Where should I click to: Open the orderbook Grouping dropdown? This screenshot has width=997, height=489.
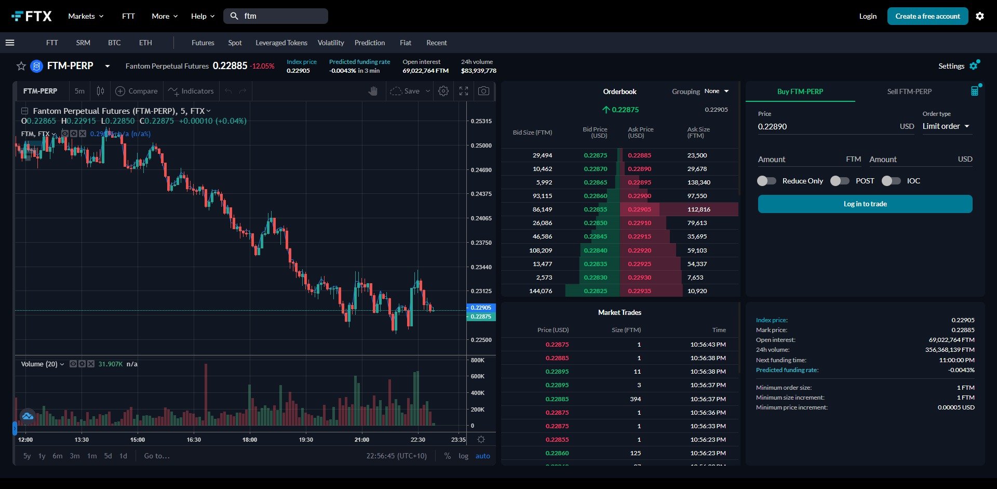(717, 91)
